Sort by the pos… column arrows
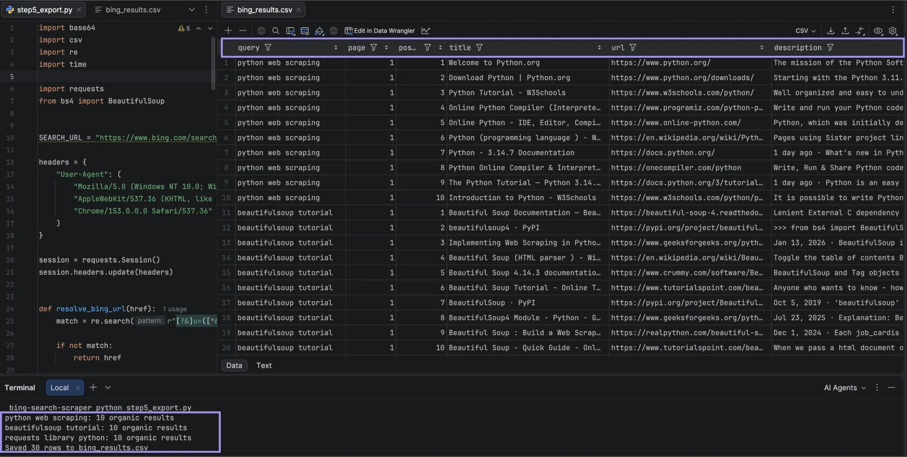907x457 pixels. tap(440, 47)
